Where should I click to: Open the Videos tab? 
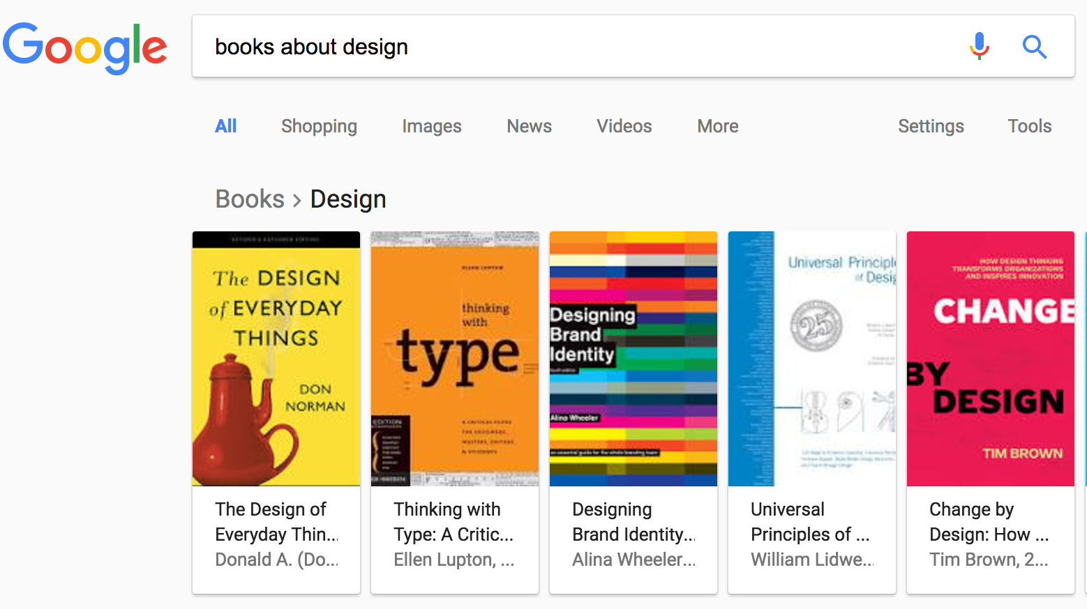pyautogui.click(x=624, y=126)
